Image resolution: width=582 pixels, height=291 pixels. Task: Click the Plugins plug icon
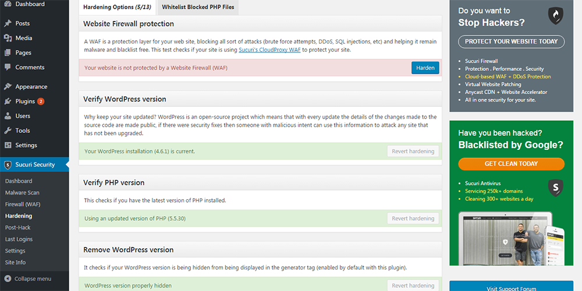(8, 101)
